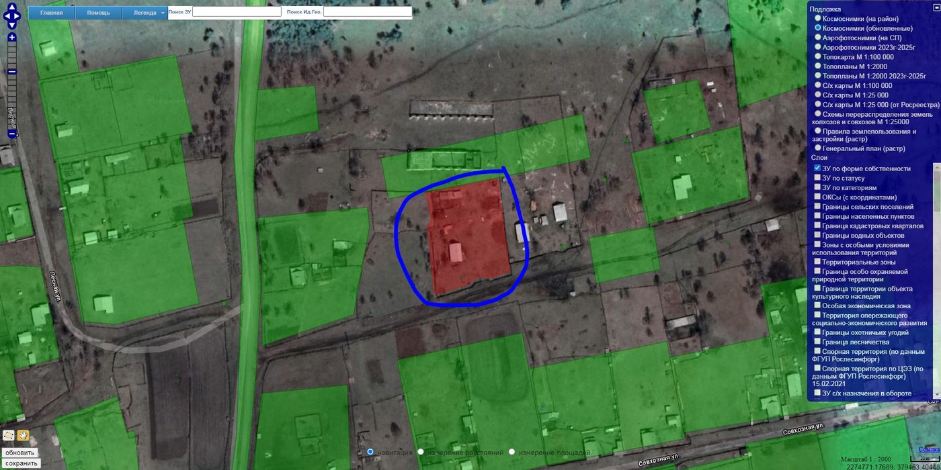Pan the map left with arrow
Viewport: 941px width, 470px height.
7,16
